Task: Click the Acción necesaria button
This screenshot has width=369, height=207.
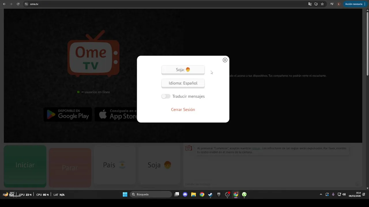Action: pyautogui.click(x=355, y=4)
